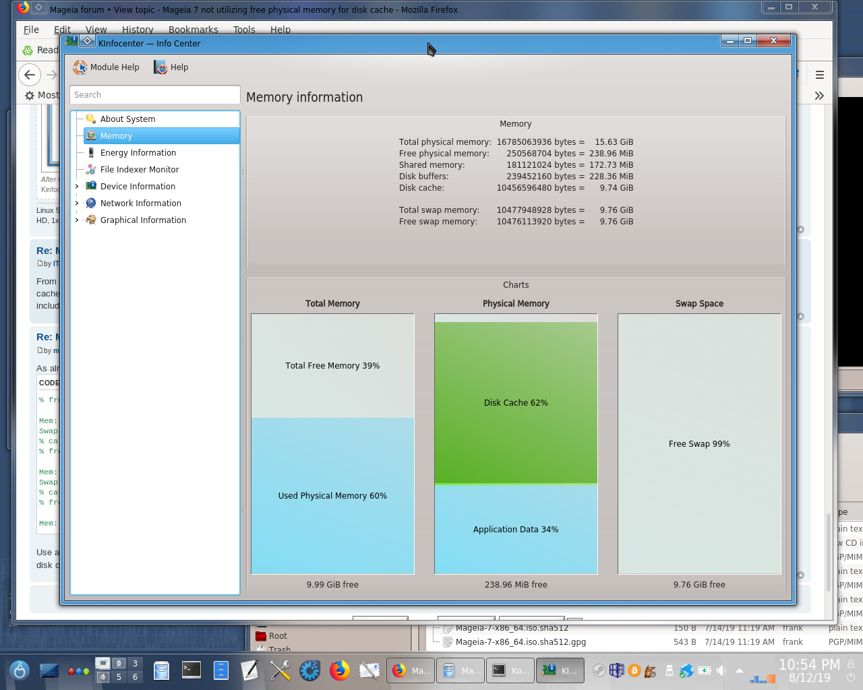Click the Steam tray icon
The image size is (863, 690).
coord(599,670)
